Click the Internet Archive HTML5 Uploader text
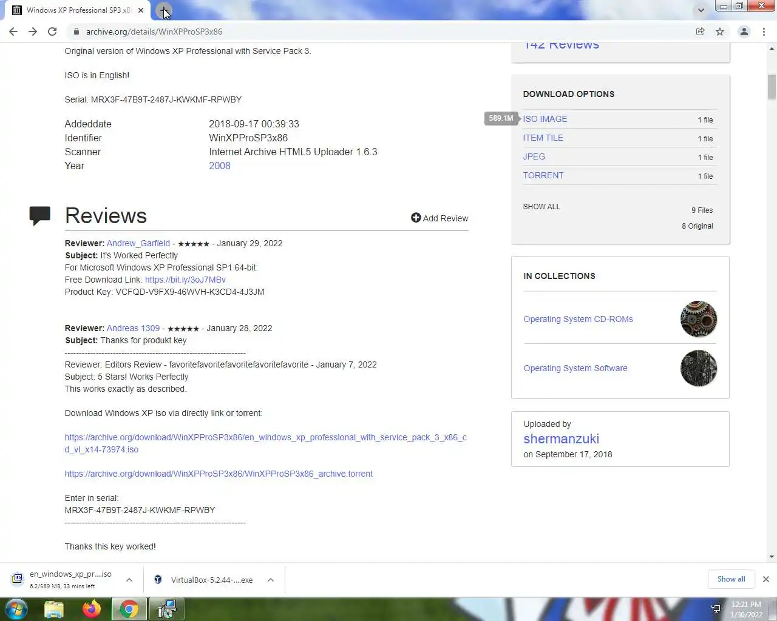 293,152
